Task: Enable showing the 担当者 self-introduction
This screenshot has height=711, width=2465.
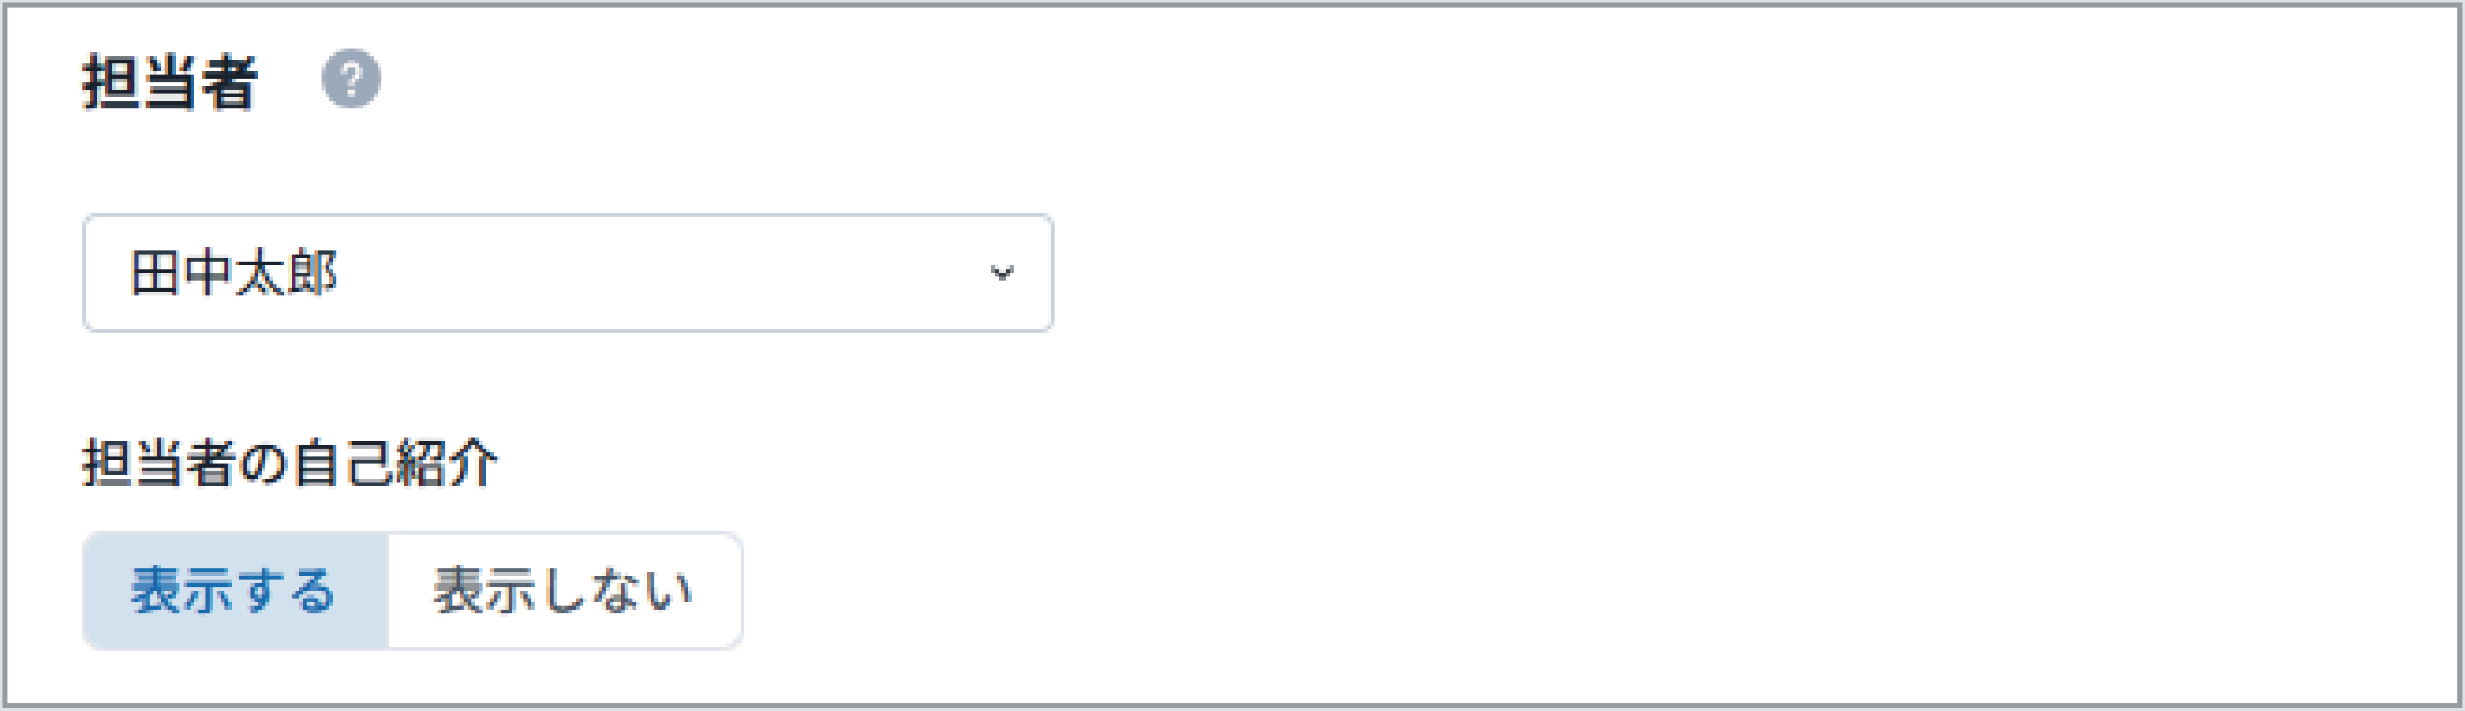Action: pyautogui.click(x=236, y=590)
